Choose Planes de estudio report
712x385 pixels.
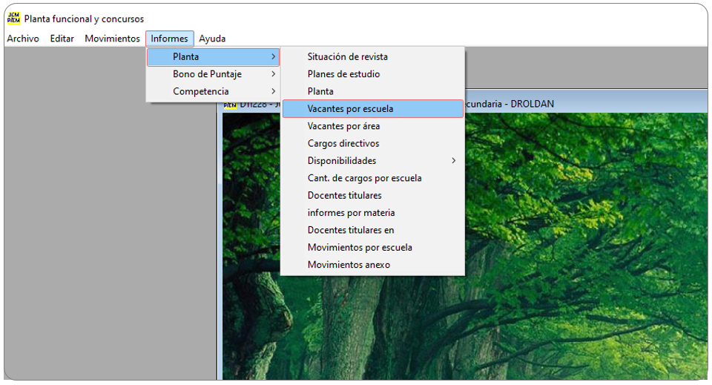pyautogui.click(x=373, y=74)
